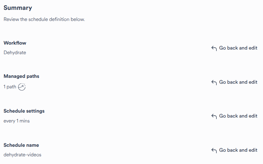
Task: Click the back arrow icon beside Schedule name
Action: click(214, 150)
